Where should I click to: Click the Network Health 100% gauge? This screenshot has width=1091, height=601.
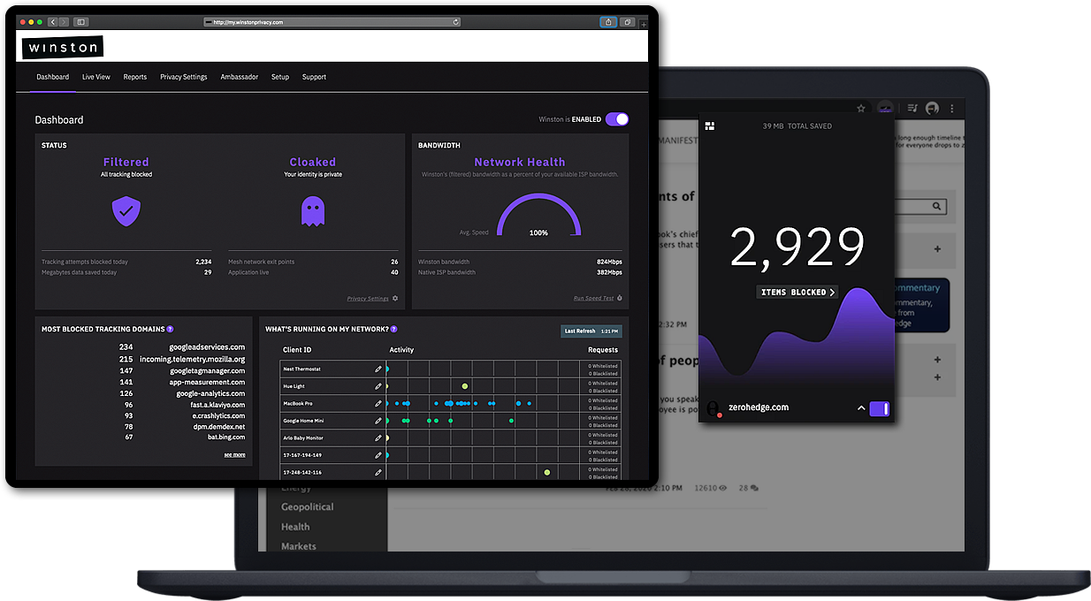(x=538, y=215)
